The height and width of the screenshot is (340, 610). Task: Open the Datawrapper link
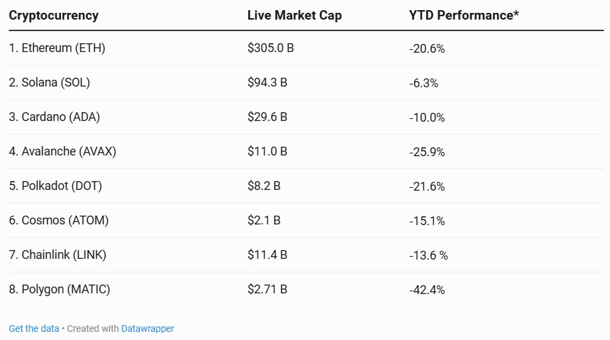tap(147, 329)
